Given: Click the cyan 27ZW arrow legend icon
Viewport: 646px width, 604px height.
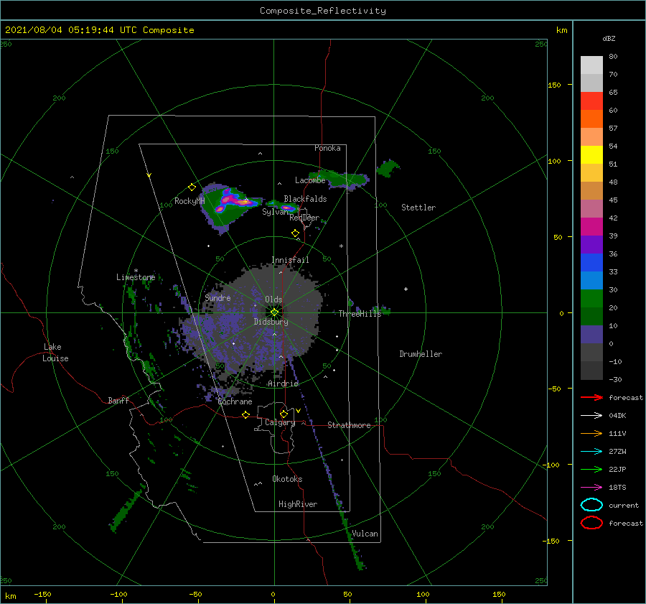Looking at the screenshot, I should point(591,451).
